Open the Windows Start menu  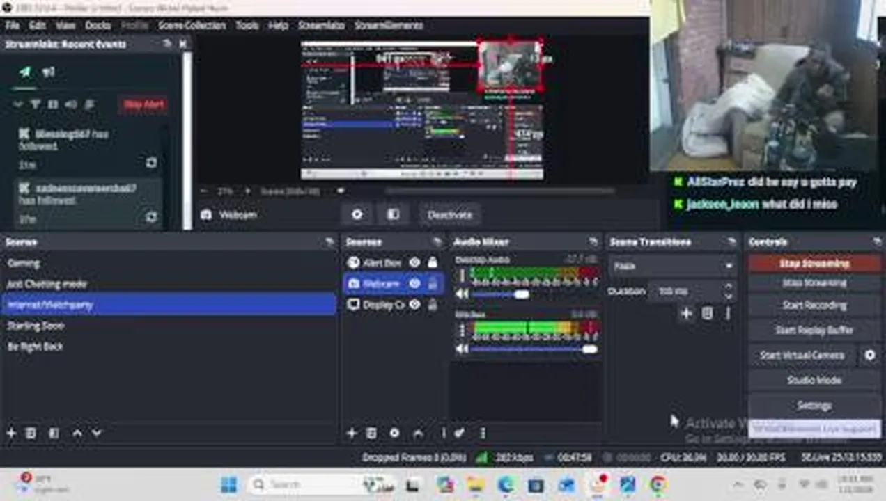229,484
